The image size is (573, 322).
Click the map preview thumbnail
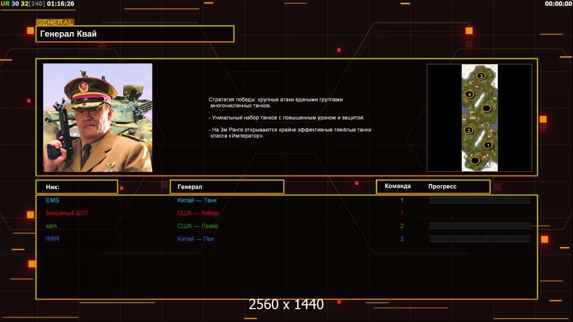click(x=479, y=118)
